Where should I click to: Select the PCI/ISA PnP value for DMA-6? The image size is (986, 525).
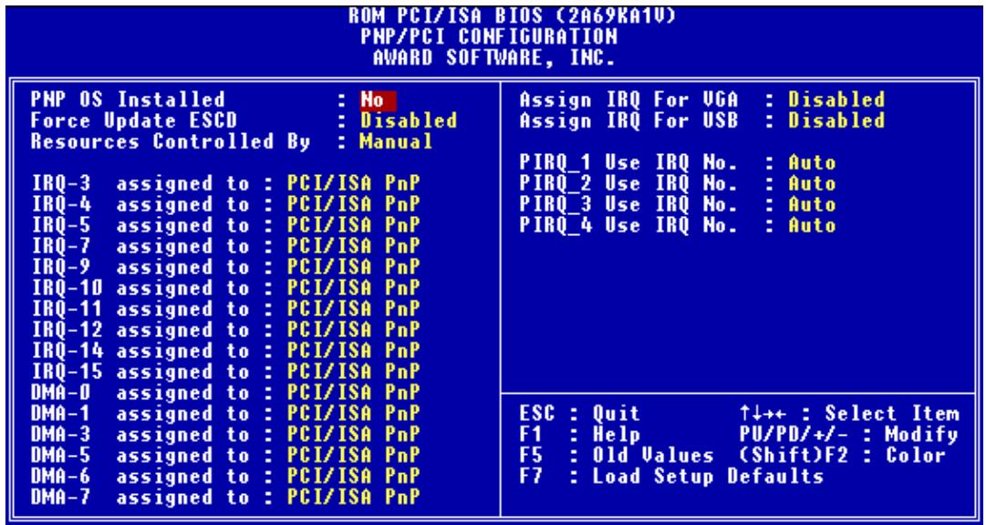coord(353,477)
